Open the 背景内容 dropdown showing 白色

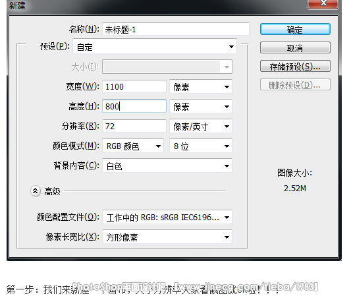(167, 165)
